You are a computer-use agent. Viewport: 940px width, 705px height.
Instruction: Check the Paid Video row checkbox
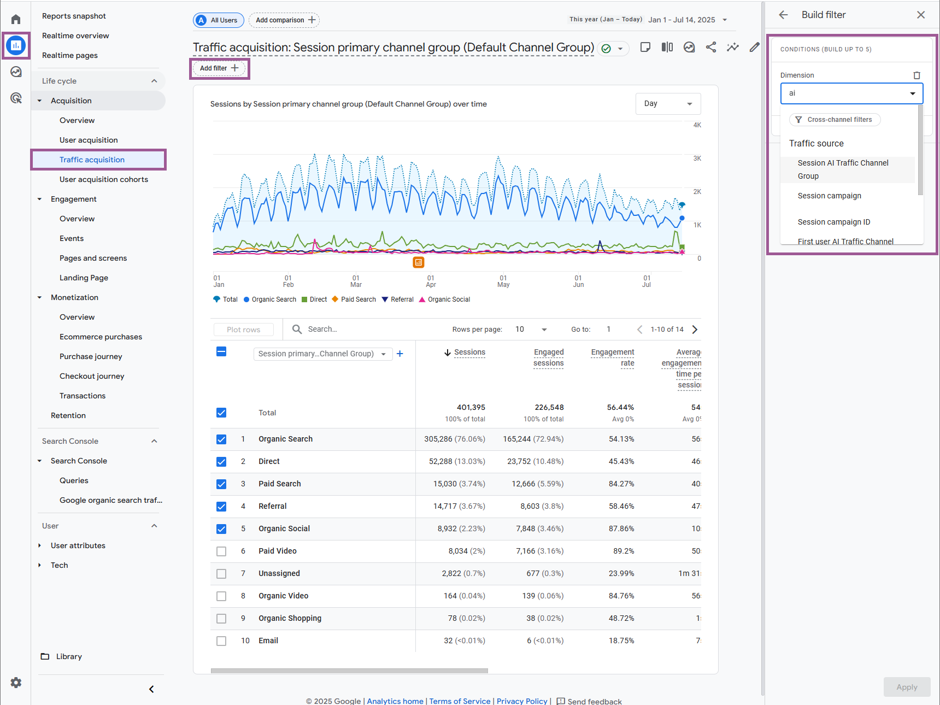[221, 551]
